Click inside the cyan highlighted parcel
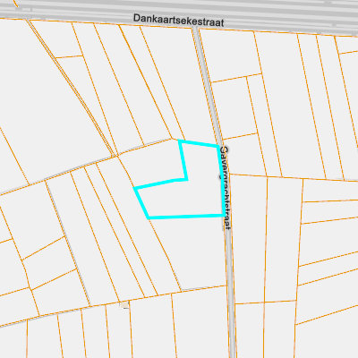 203,197
